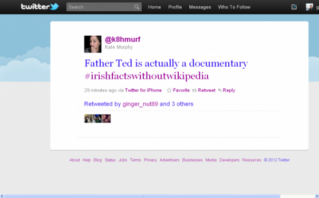Click the search magnifier icon
Screen dimensions: 319x198
click(137, 7)
